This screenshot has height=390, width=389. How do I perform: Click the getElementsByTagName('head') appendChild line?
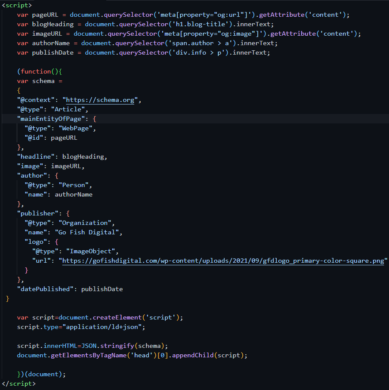[x=132, y=356]
